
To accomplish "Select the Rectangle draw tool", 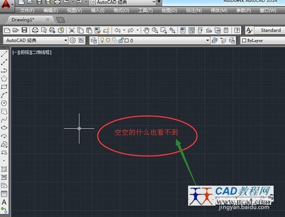I will coord(4,87).
